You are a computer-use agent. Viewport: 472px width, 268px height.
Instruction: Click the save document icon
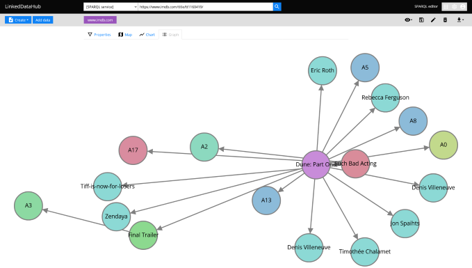(421, 20)
